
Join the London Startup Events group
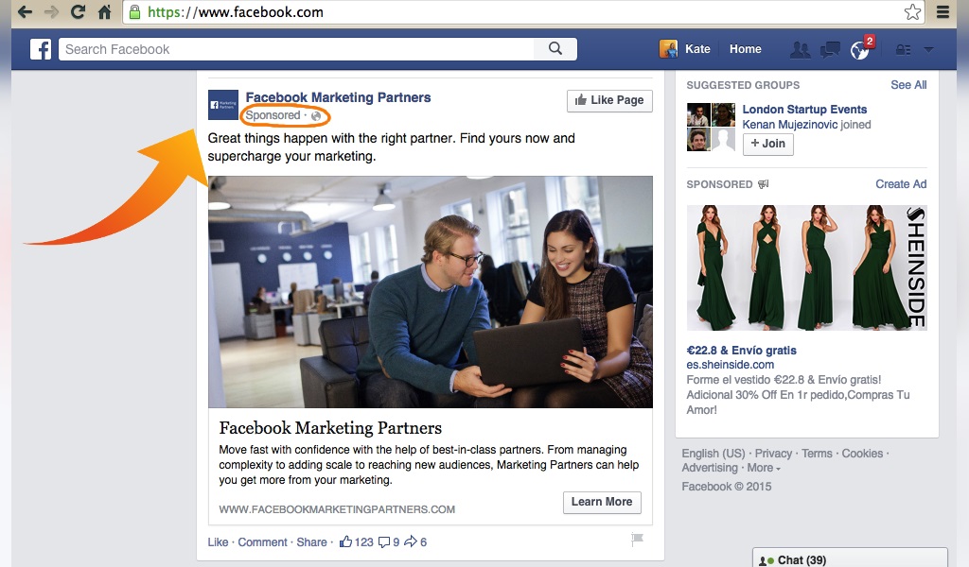tap(767, 144)
